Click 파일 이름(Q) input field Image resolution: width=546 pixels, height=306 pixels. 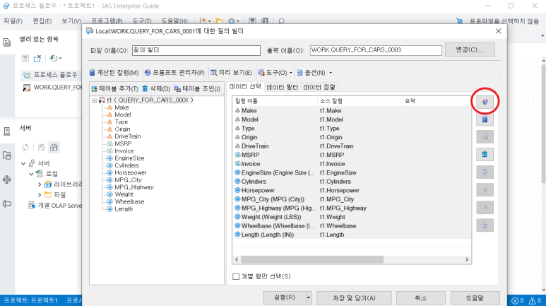click(x=196, y=50)
